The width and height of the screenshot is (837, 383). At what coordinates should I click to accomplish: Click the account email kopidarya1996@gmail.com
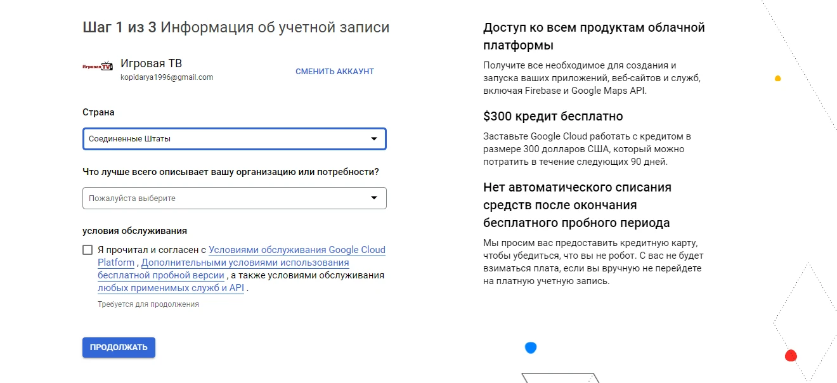(x=167, y=77)
